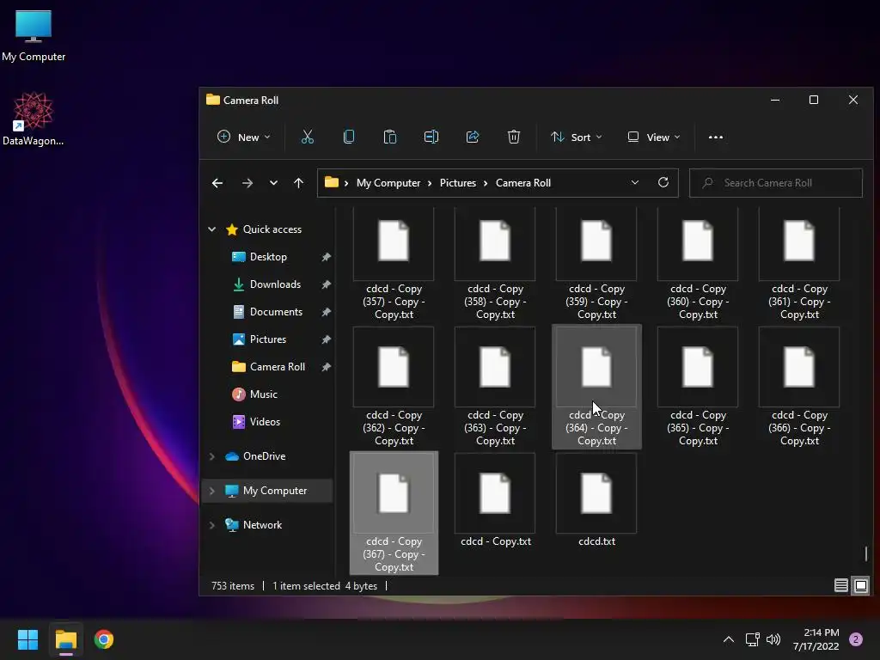This screenshot has height=660, width=880.
Task: Expand the Network tree node
Action: point(212,525)
